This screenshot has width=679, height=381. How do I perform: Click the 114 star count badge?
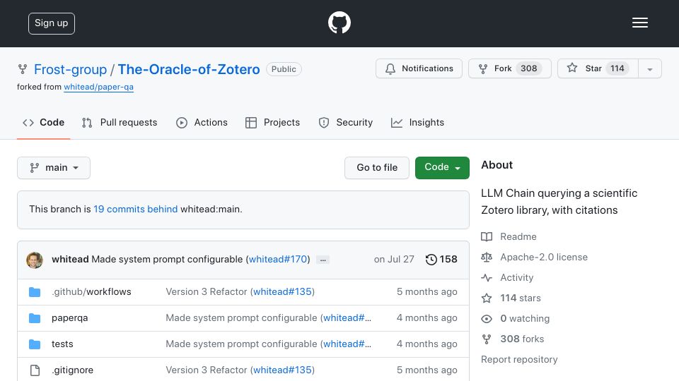tap(617, 68)
